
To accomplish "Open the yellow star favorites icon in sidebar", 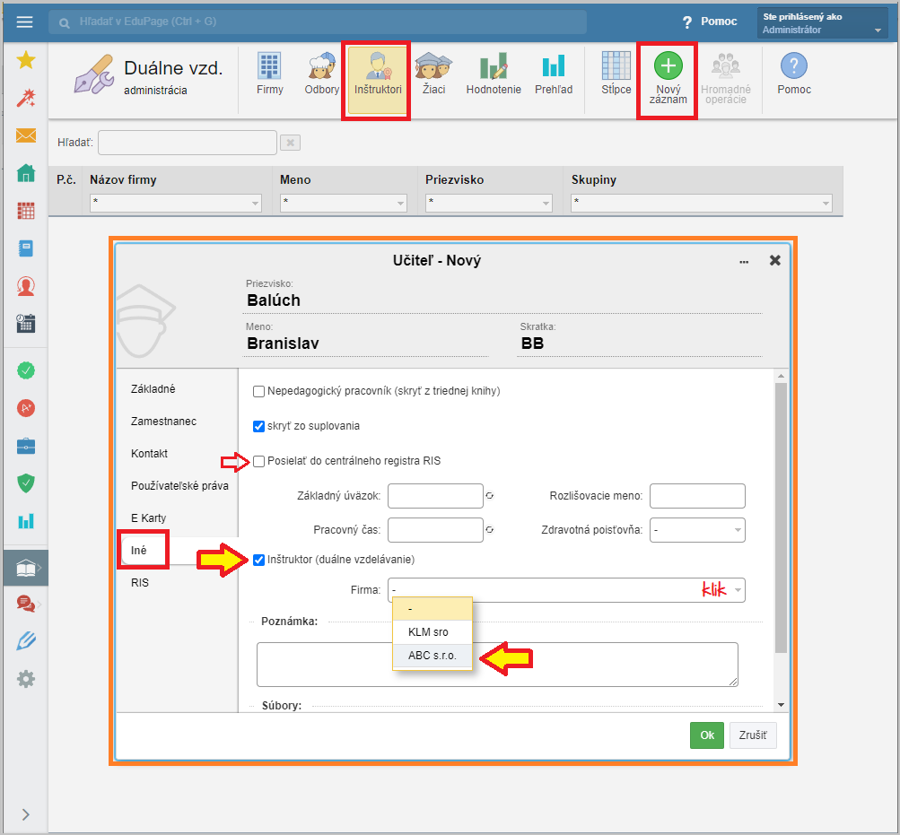I will 26,60.
